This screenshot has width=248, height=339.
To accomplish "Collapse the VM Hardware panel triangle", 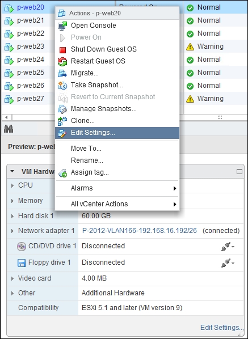I will 12,171.
